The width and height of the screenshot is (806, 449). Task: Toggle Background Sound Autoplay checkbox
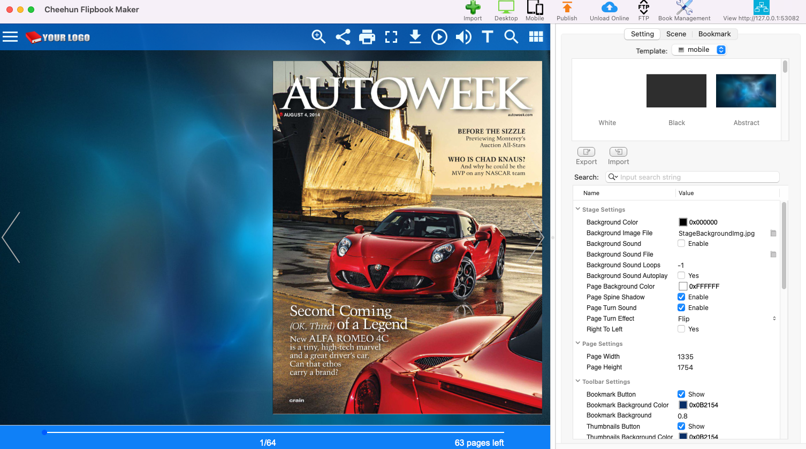coord(681,276)
